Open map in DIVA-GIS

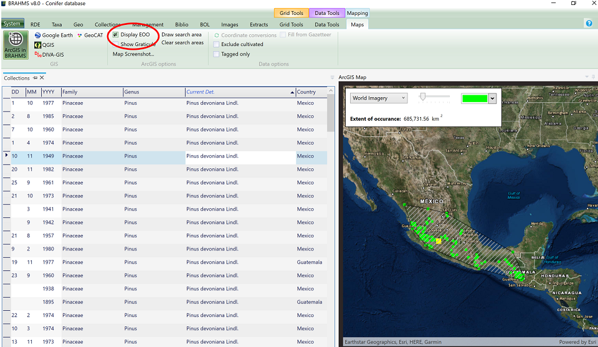coord(49,55)
